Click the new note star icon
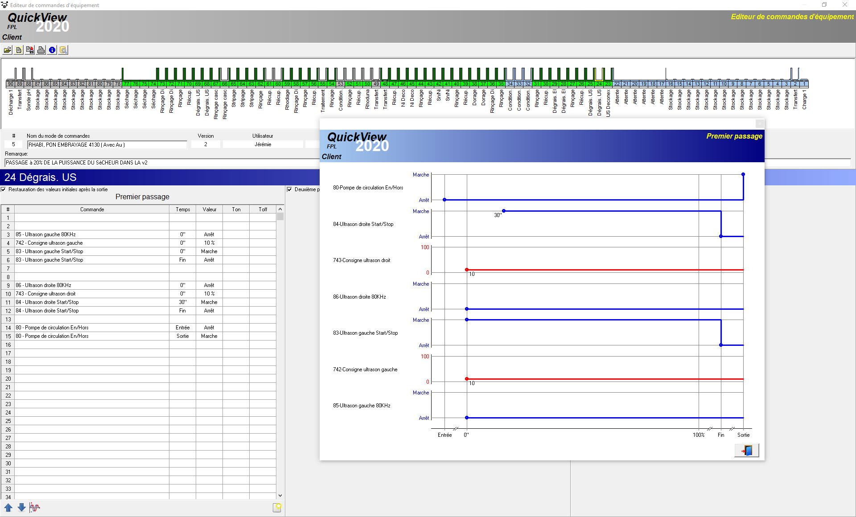This screenshot has height=517, width=856. click(277, 508)
